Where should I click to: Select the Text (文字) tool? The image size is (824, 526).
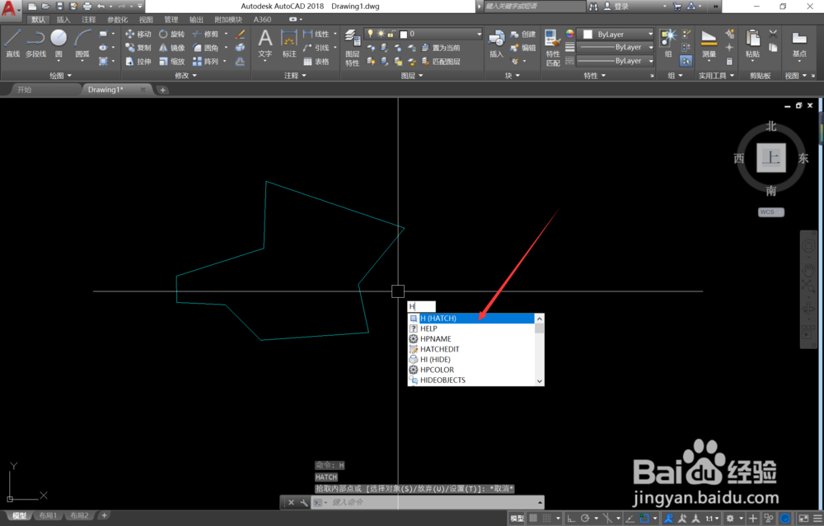[x=265, y=43]
